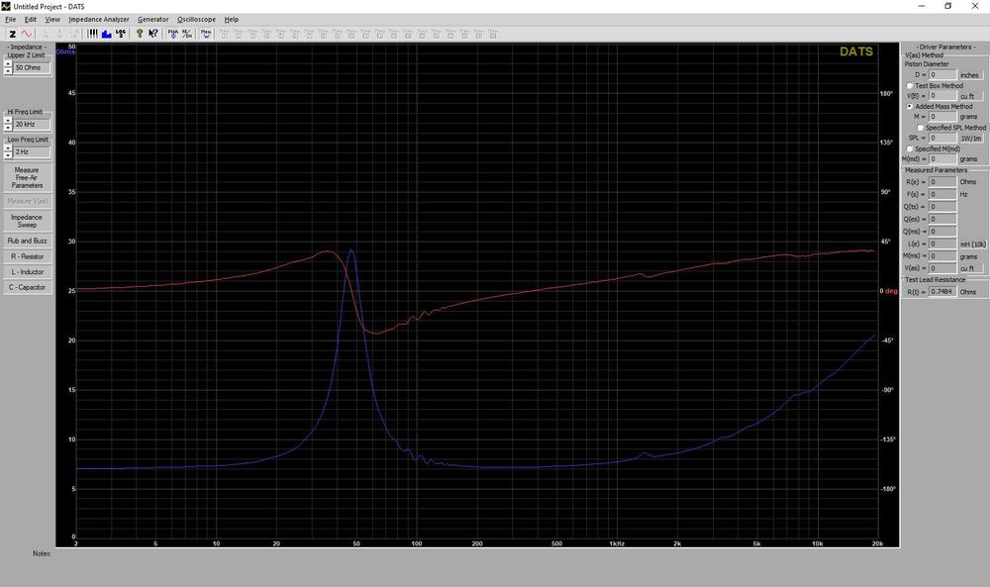Click the Q(ts) measured value field
The width and height of the screenshot is (990, 587).
pos(942,207)
